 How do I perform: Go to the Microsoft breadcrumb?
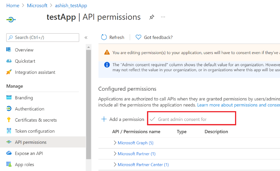click(37, 6)
